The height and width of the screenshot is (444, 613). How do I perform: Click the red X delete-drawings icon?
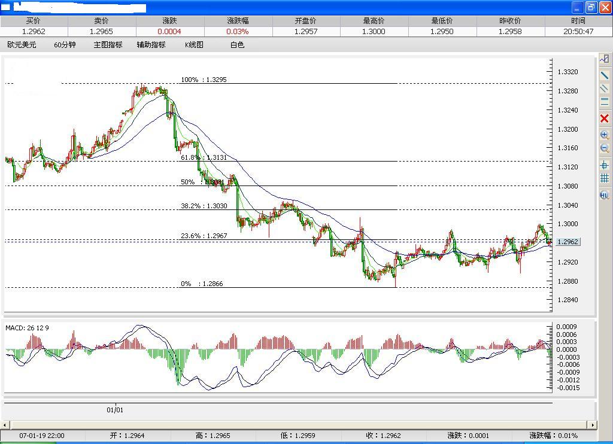pos(604,117)
